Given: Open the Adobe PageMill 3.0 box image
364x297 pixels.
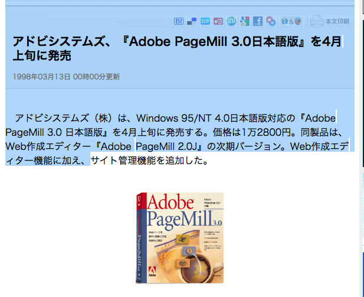Looking at the screenshot, I should pyautogui.click(x=179, y=237).
